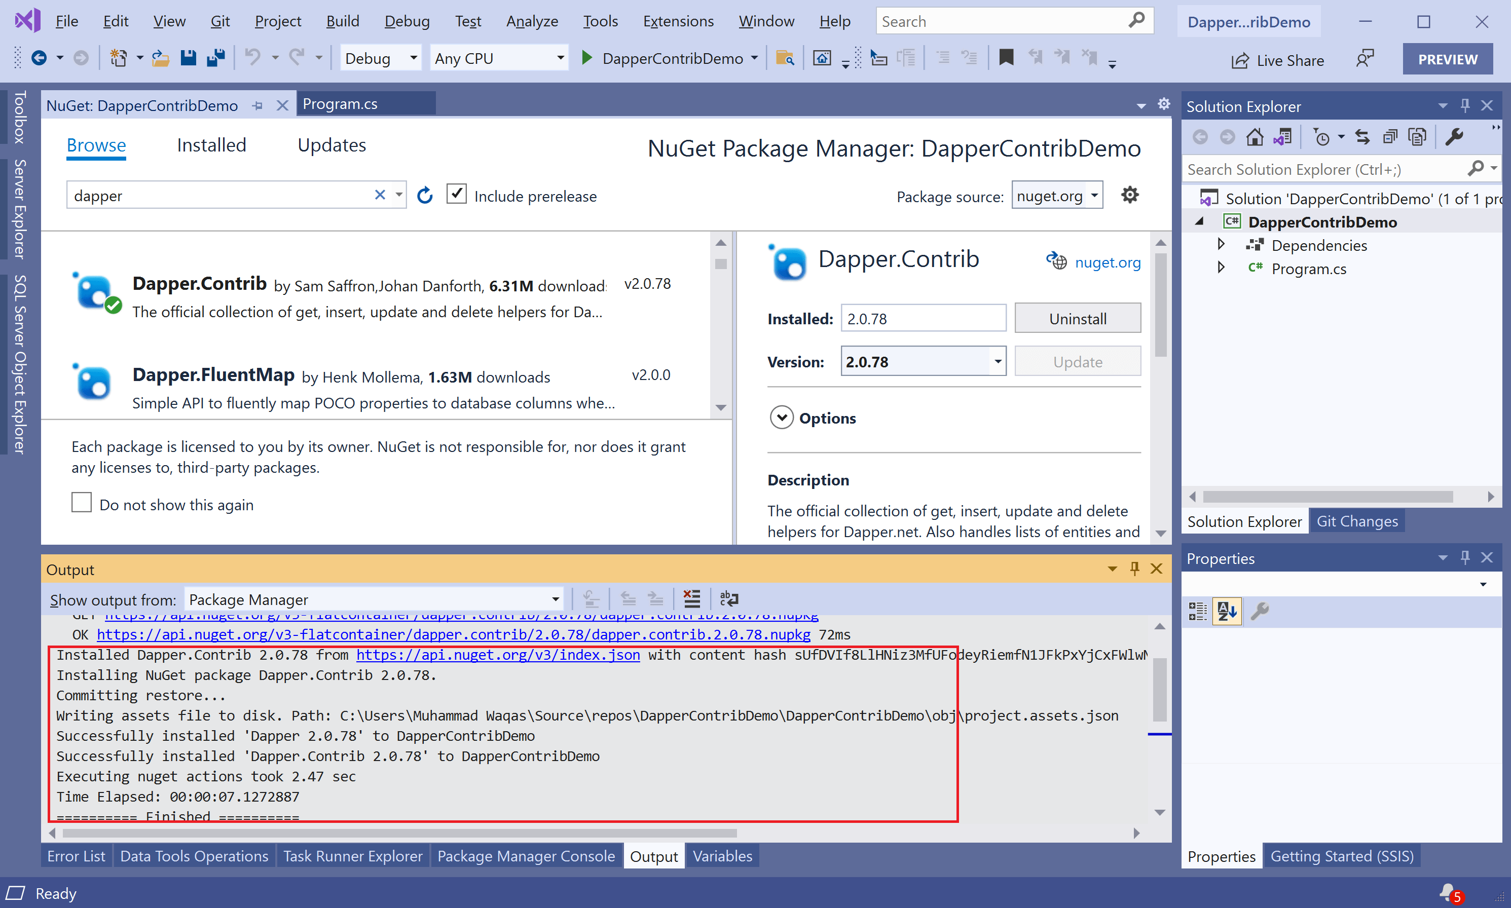
Task: Collapse the Options section
Action: coord(782,418)
